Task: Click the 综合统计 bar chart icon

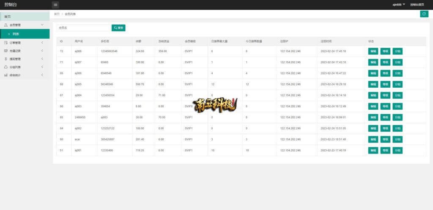Action: pyautogui.click(x=6, y=75)
